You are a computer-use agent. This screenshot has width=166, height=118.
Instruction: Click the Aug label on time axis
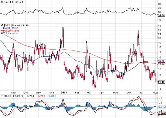pyautogui.click(x=155, y=93)
